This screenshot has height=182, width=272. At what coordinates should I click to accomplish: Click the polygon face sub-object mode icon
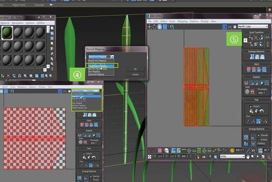(x=159, y=151)
